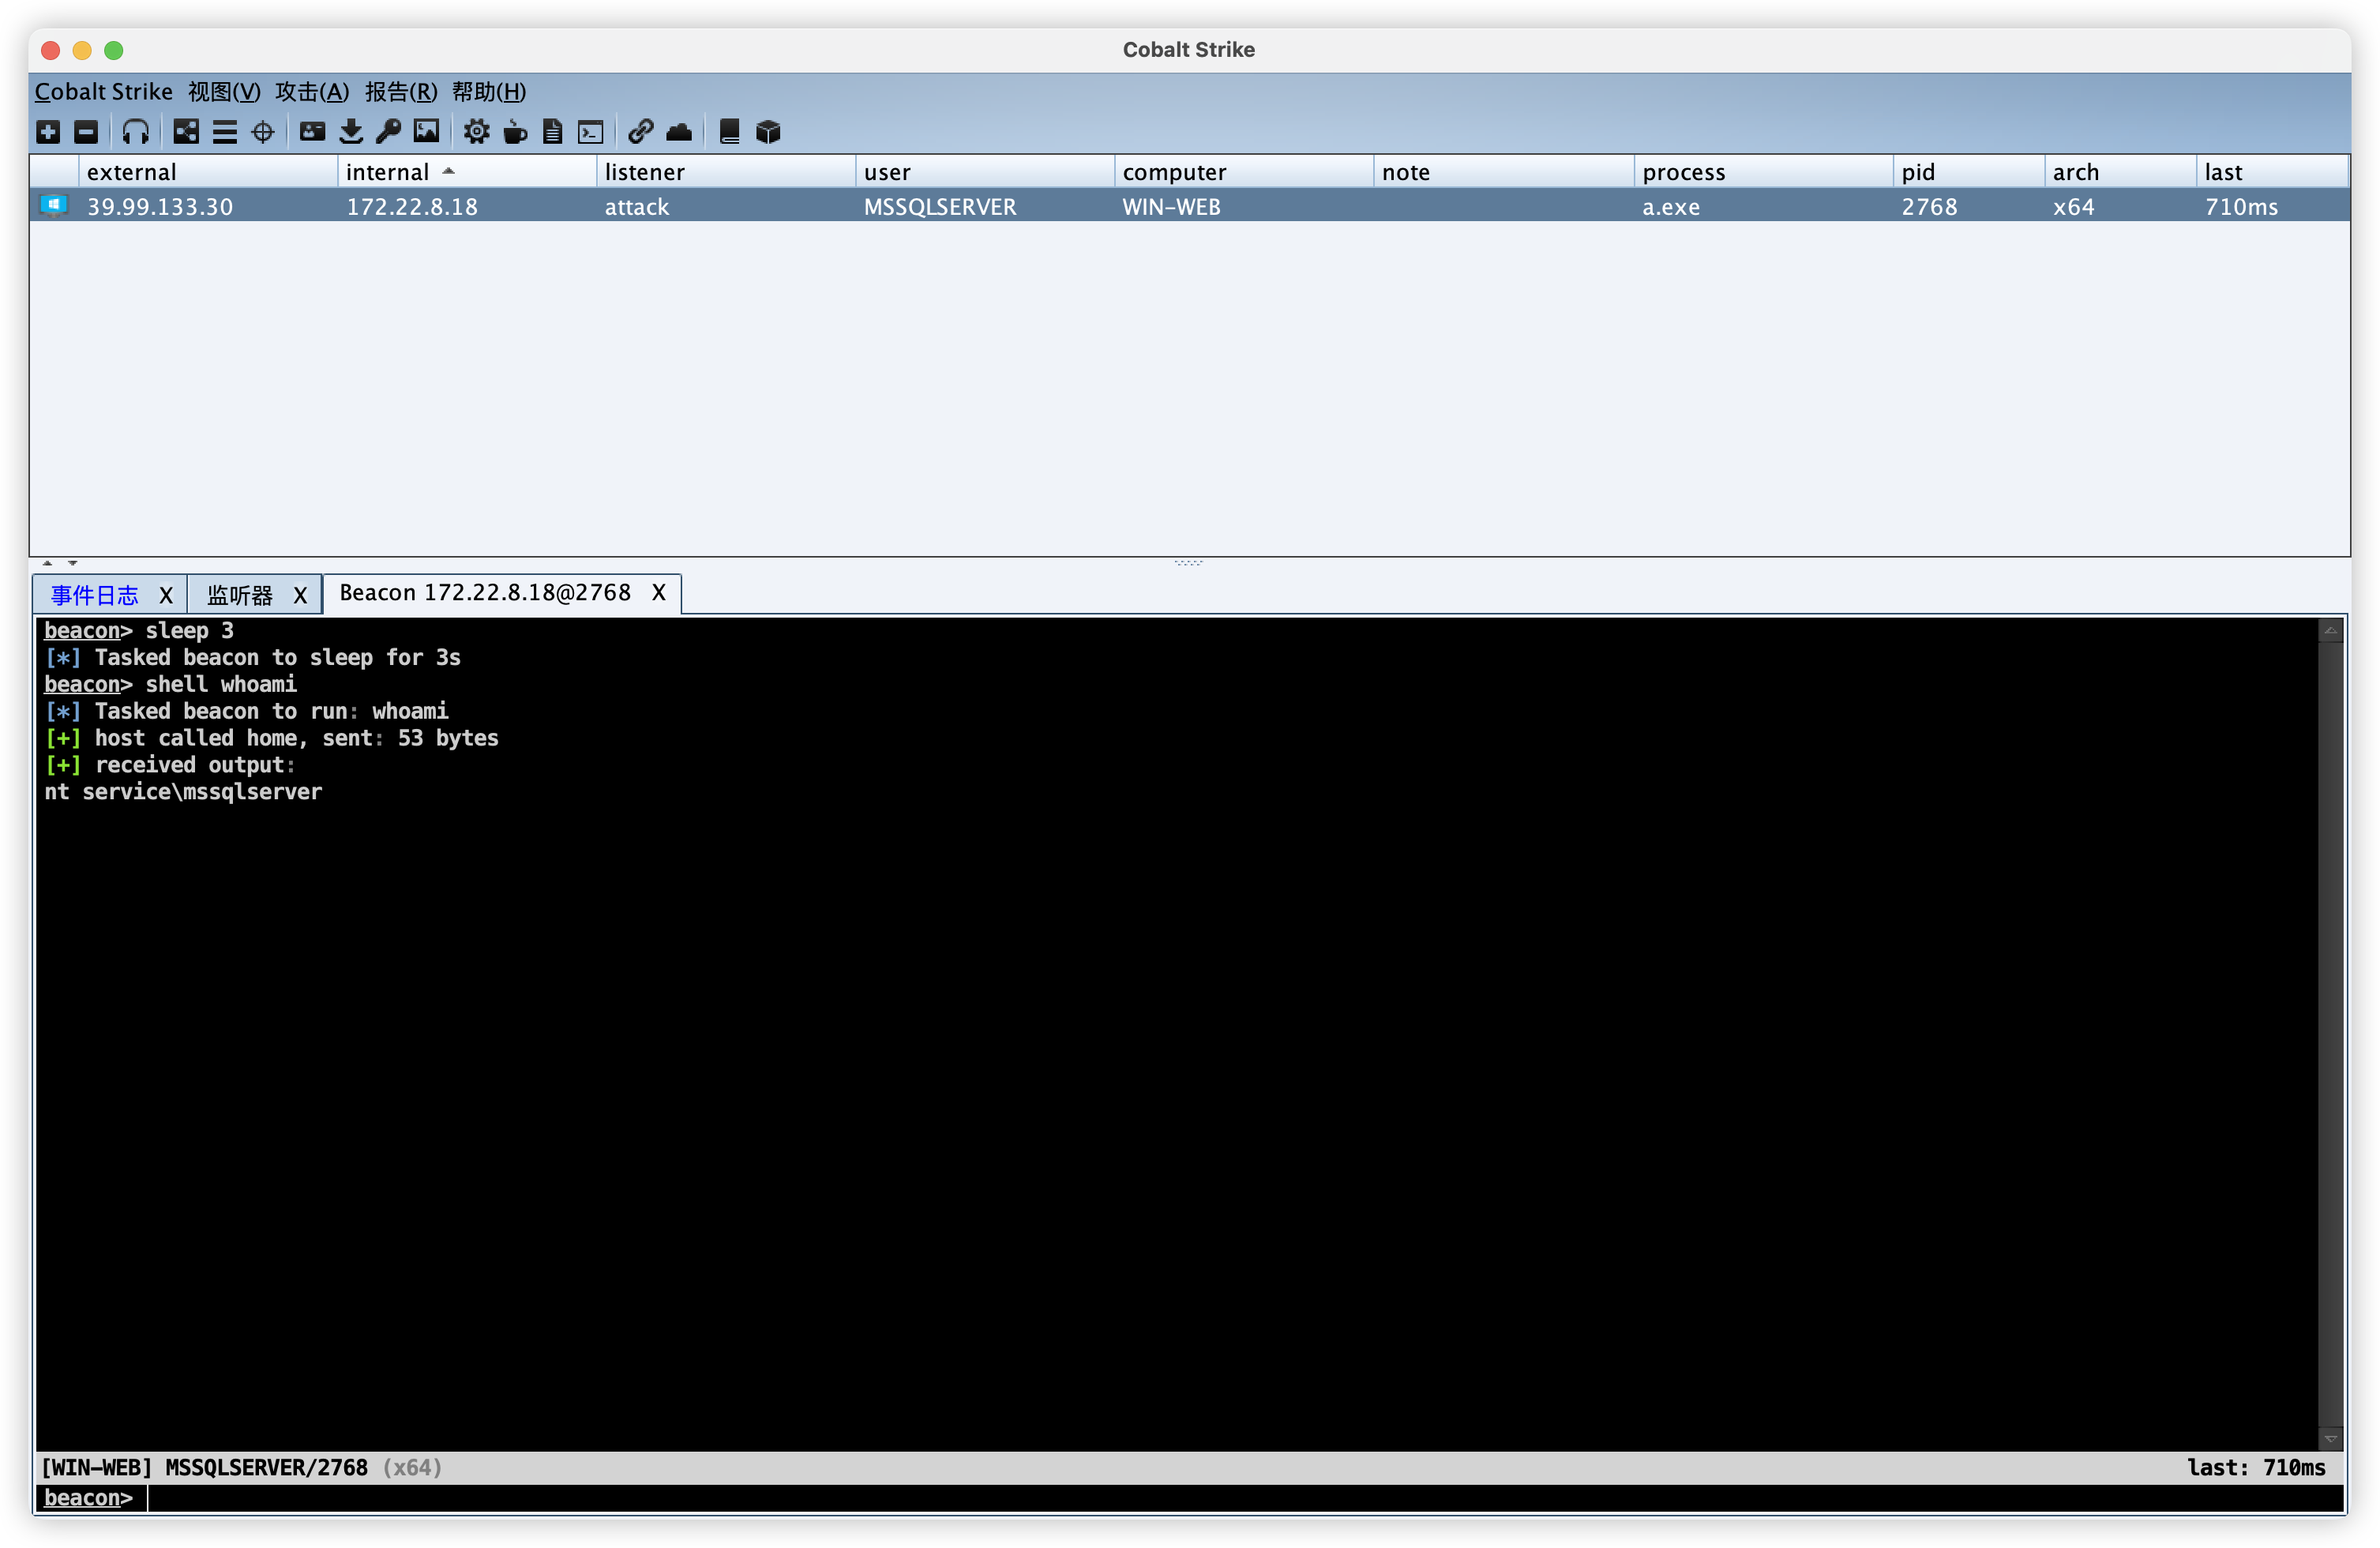Click the console scrollbar up arrow
This screenshot has width=2380, height=1548.
[2330, 631]
